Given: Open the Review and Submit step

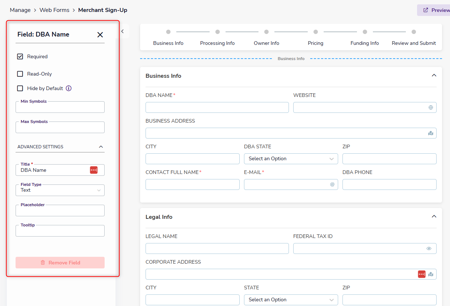Looking at the screenshot, I should [414, 38].
